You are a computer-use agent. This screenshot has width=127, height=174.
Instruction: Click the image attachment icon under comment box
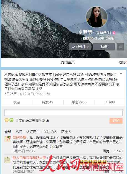point(12,120)
